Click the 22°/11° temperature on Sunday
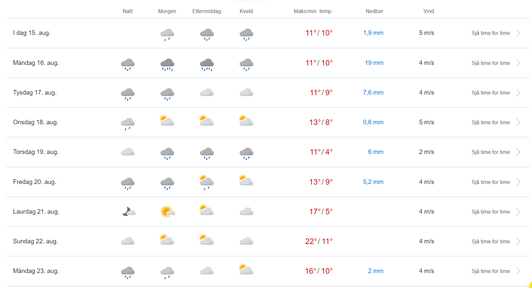 [319, 241]
